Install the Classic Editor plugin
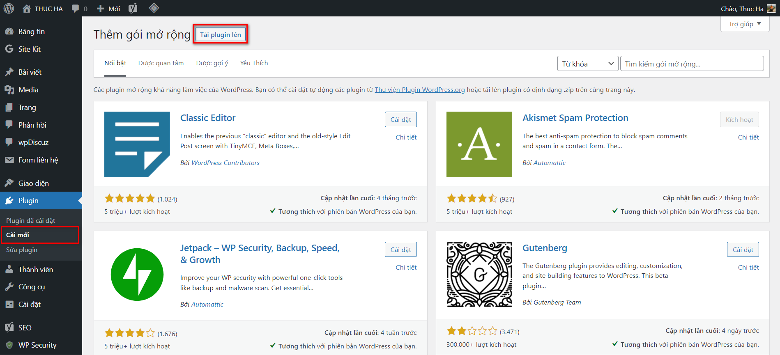This screenshot has height=355, width=780. coord(400,119)
